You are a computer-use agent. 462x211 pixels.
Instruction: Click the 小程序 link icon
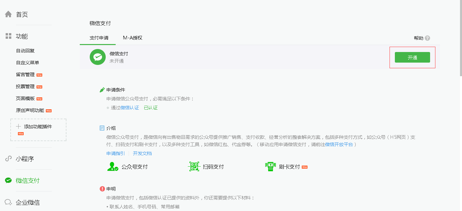[x=8, y=159]
